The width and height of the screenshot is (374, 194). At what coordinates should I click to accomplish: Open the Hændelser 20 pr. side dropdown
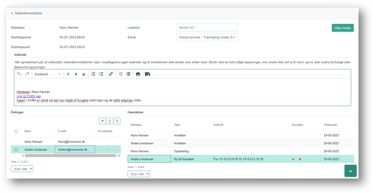(138, 174)
